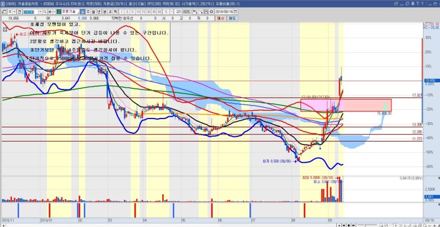Click the minus zoom-out icon at bottom right
Image resolution: width=440 pixels, height=227 pixels.
click(429, 225)
